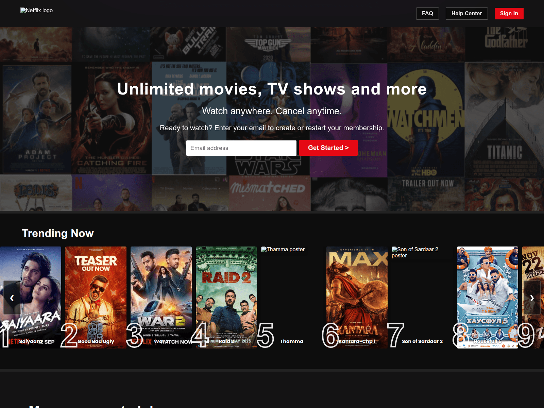The image size is (544, 408).
Task: Click the Trending Now heading
Action: 58,233
